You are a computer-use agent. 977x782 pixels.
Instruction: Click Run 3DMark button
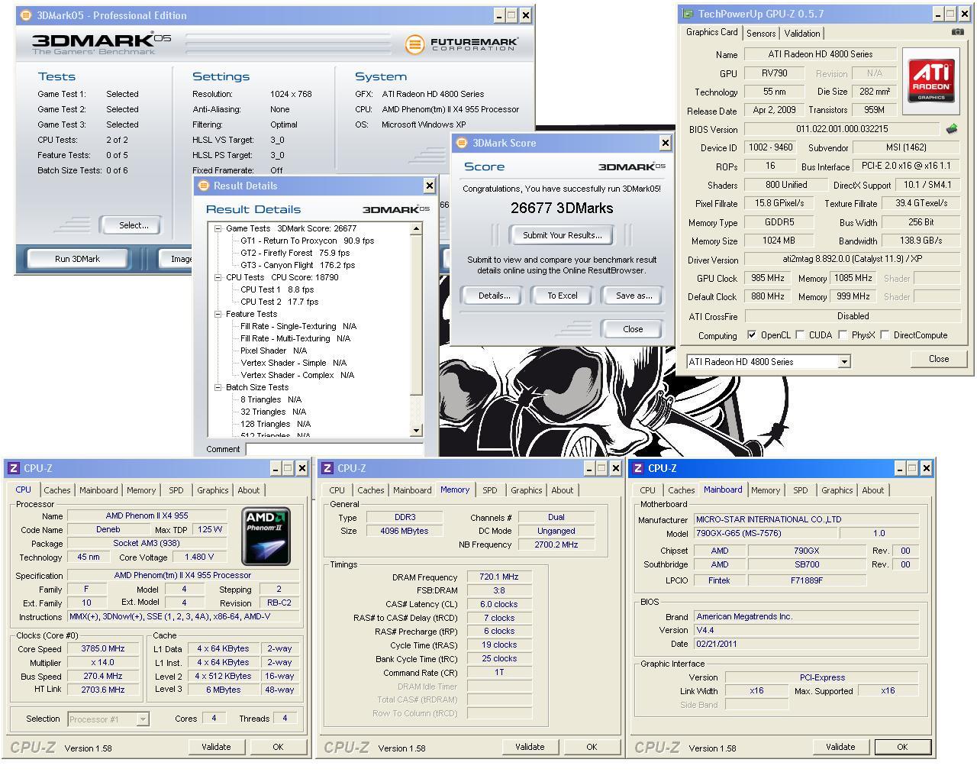pos(78,259)
